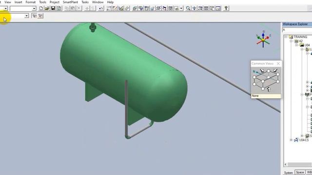Open the Tools menu
This screenshot has height=175, width=312.
[x=42, y=2]
